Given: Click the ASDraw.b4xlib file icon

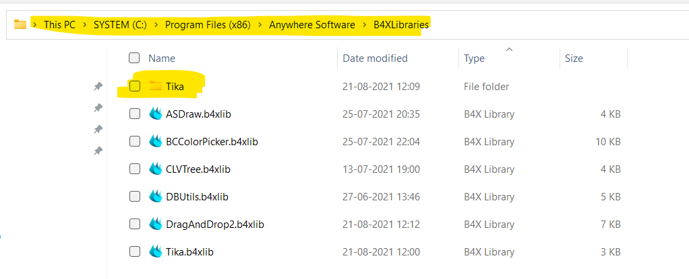Looking at the screenshot, I should [x=156, y=114].
